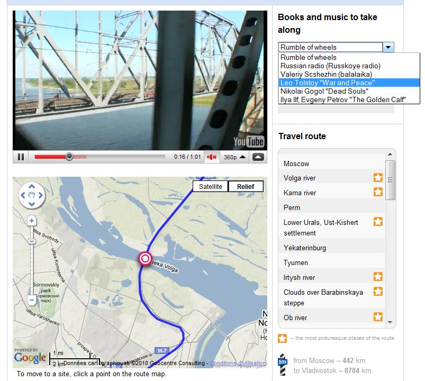
Task: Pause the train video
Action: [21, 157]
